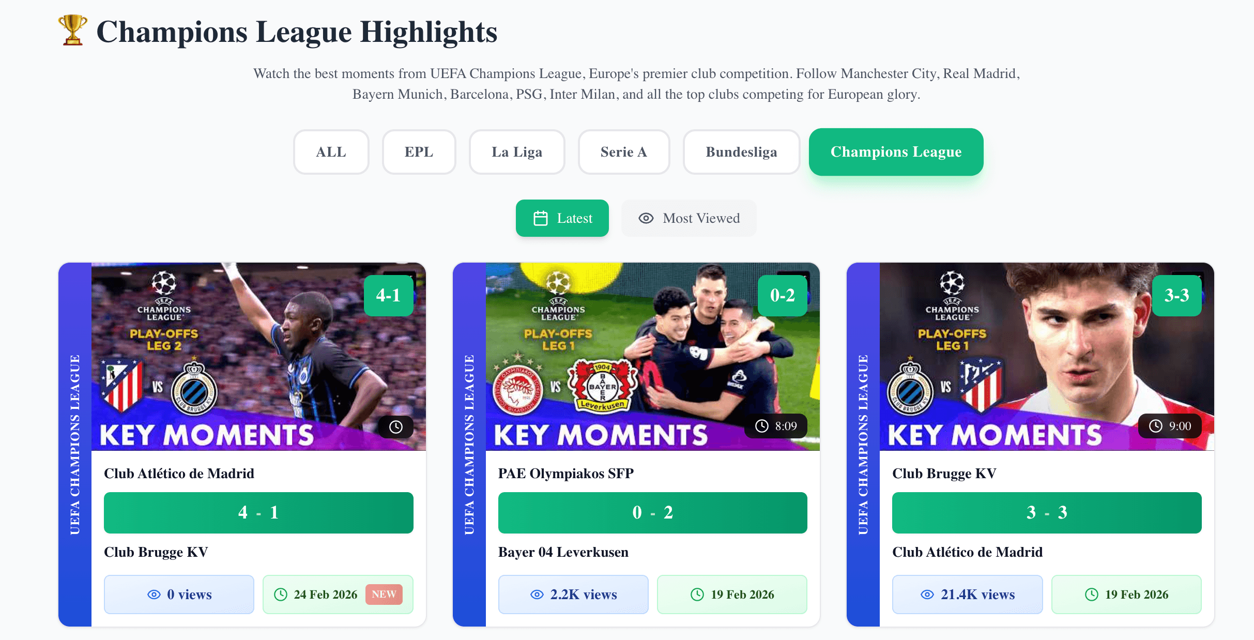Click the calendar icon in the Latest button

[x=541, y=218]
